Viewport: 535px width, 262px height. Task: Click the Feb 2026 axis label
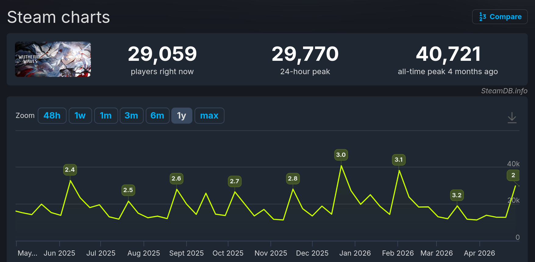[x=398, y=253]
